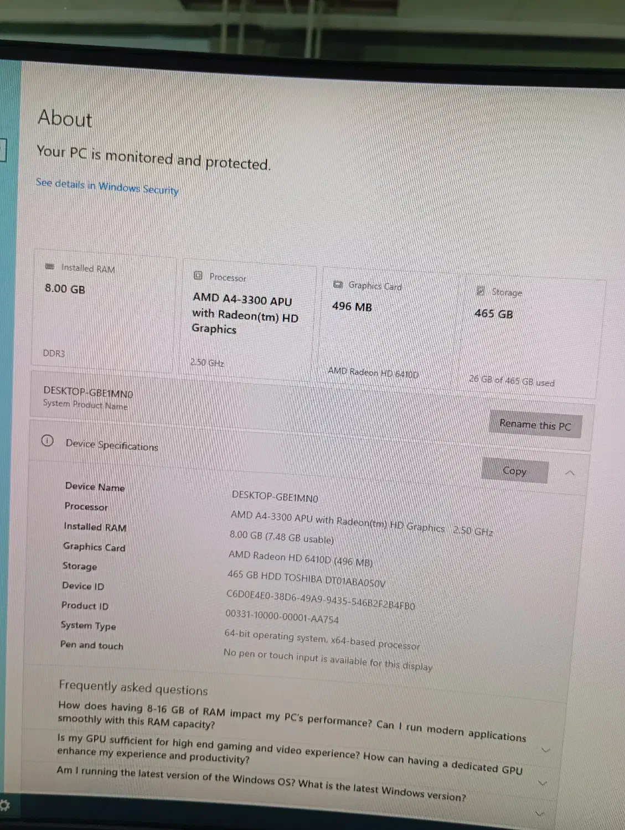Click the Rename this PC button
Screen dimensions: 625x830
click(535, 425)
